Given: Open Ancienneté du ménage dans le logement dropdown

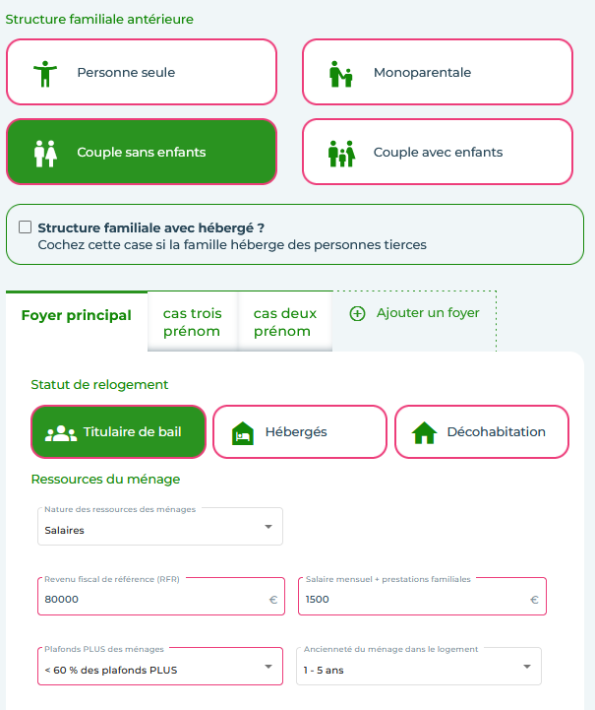Looking at the screenshot, I should [x=419, y=666].
